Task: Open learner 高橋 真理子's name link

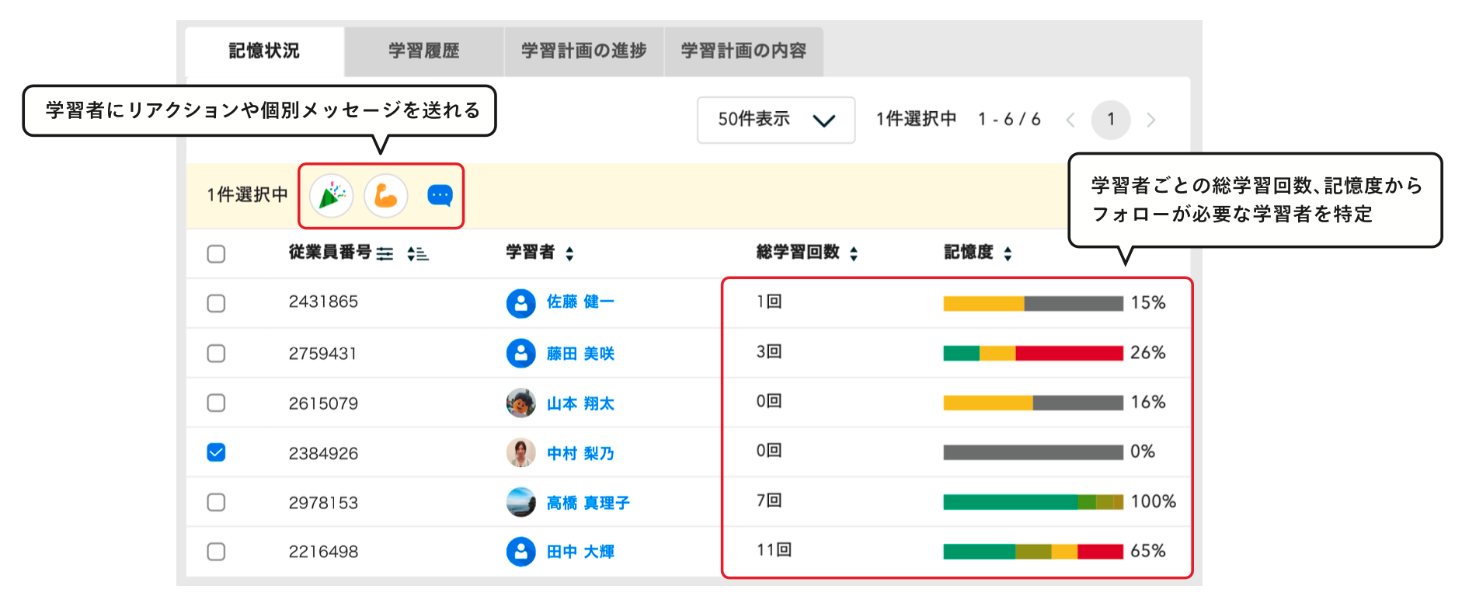Action: [588, 503]
